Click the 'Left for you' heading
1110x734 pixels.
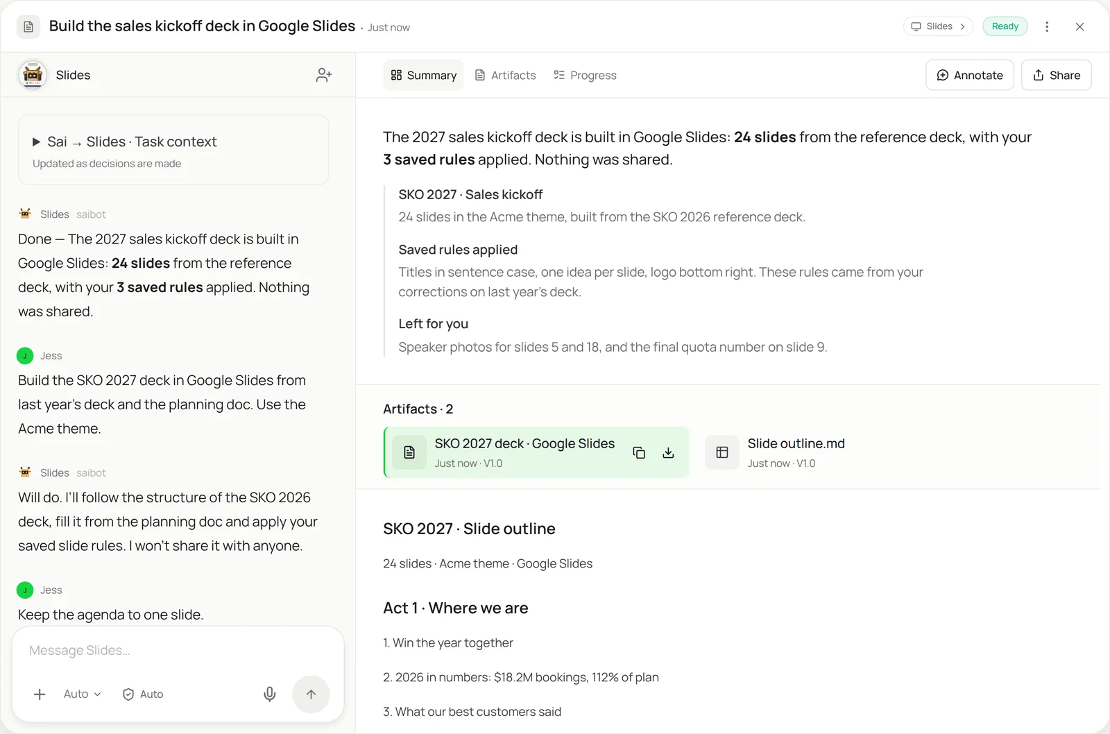[x=433, y=324]
